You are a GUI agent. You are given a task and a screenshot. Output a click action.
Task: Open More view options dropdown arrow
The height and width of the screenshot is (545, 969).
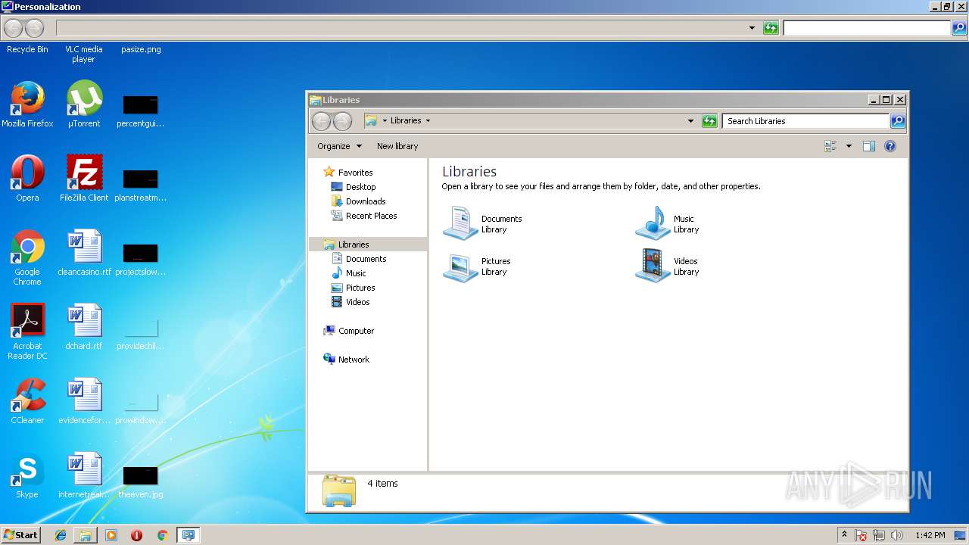click(849, 146)
